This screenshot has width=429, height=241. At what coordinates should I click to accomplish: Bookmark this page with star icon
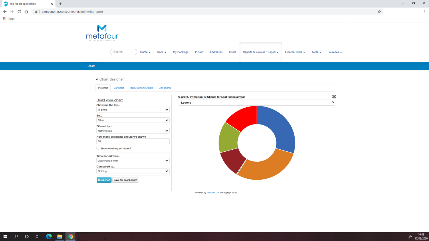coord(379,12)
